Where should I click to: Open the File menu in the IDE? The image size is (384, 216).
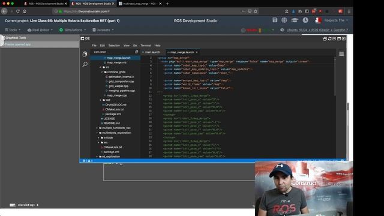click(94, 46)
